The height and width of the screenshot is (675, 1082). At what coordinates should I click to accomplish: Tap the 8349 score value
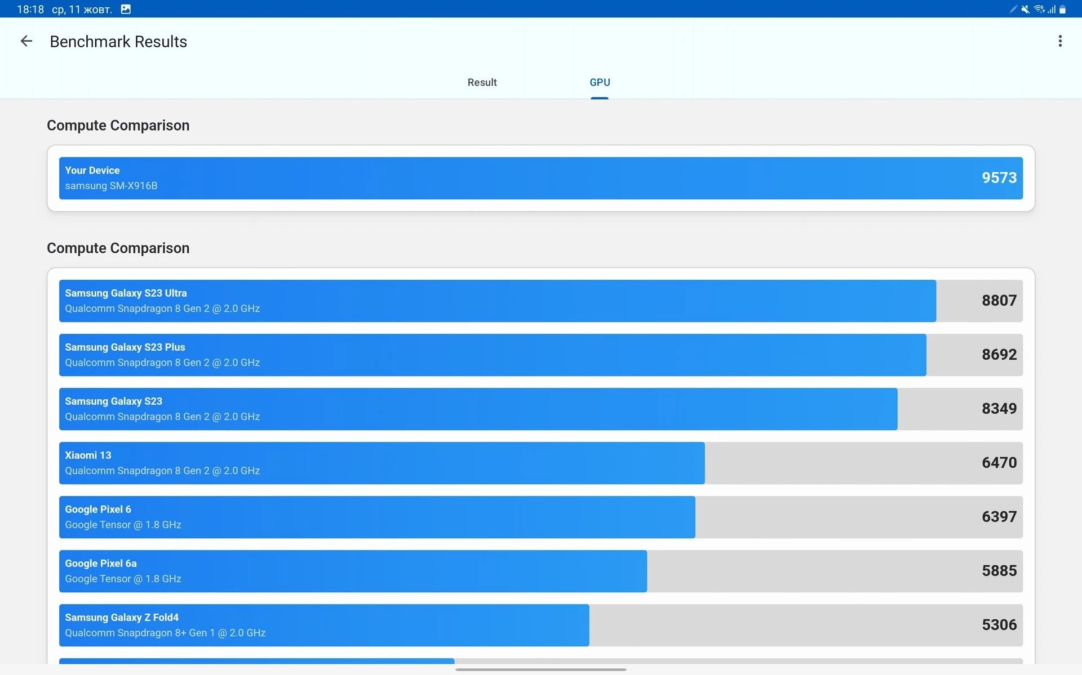tap(999, 409)
